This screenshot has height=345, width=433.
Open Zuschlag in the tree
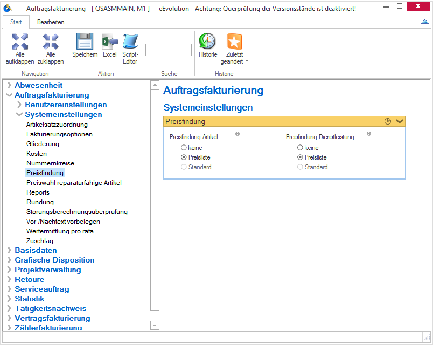click(40, 241)
